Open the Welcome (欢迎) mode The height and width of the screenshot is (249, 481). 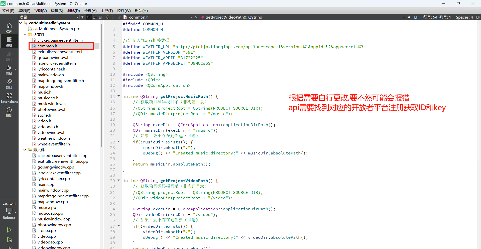[x=9, y=28]
